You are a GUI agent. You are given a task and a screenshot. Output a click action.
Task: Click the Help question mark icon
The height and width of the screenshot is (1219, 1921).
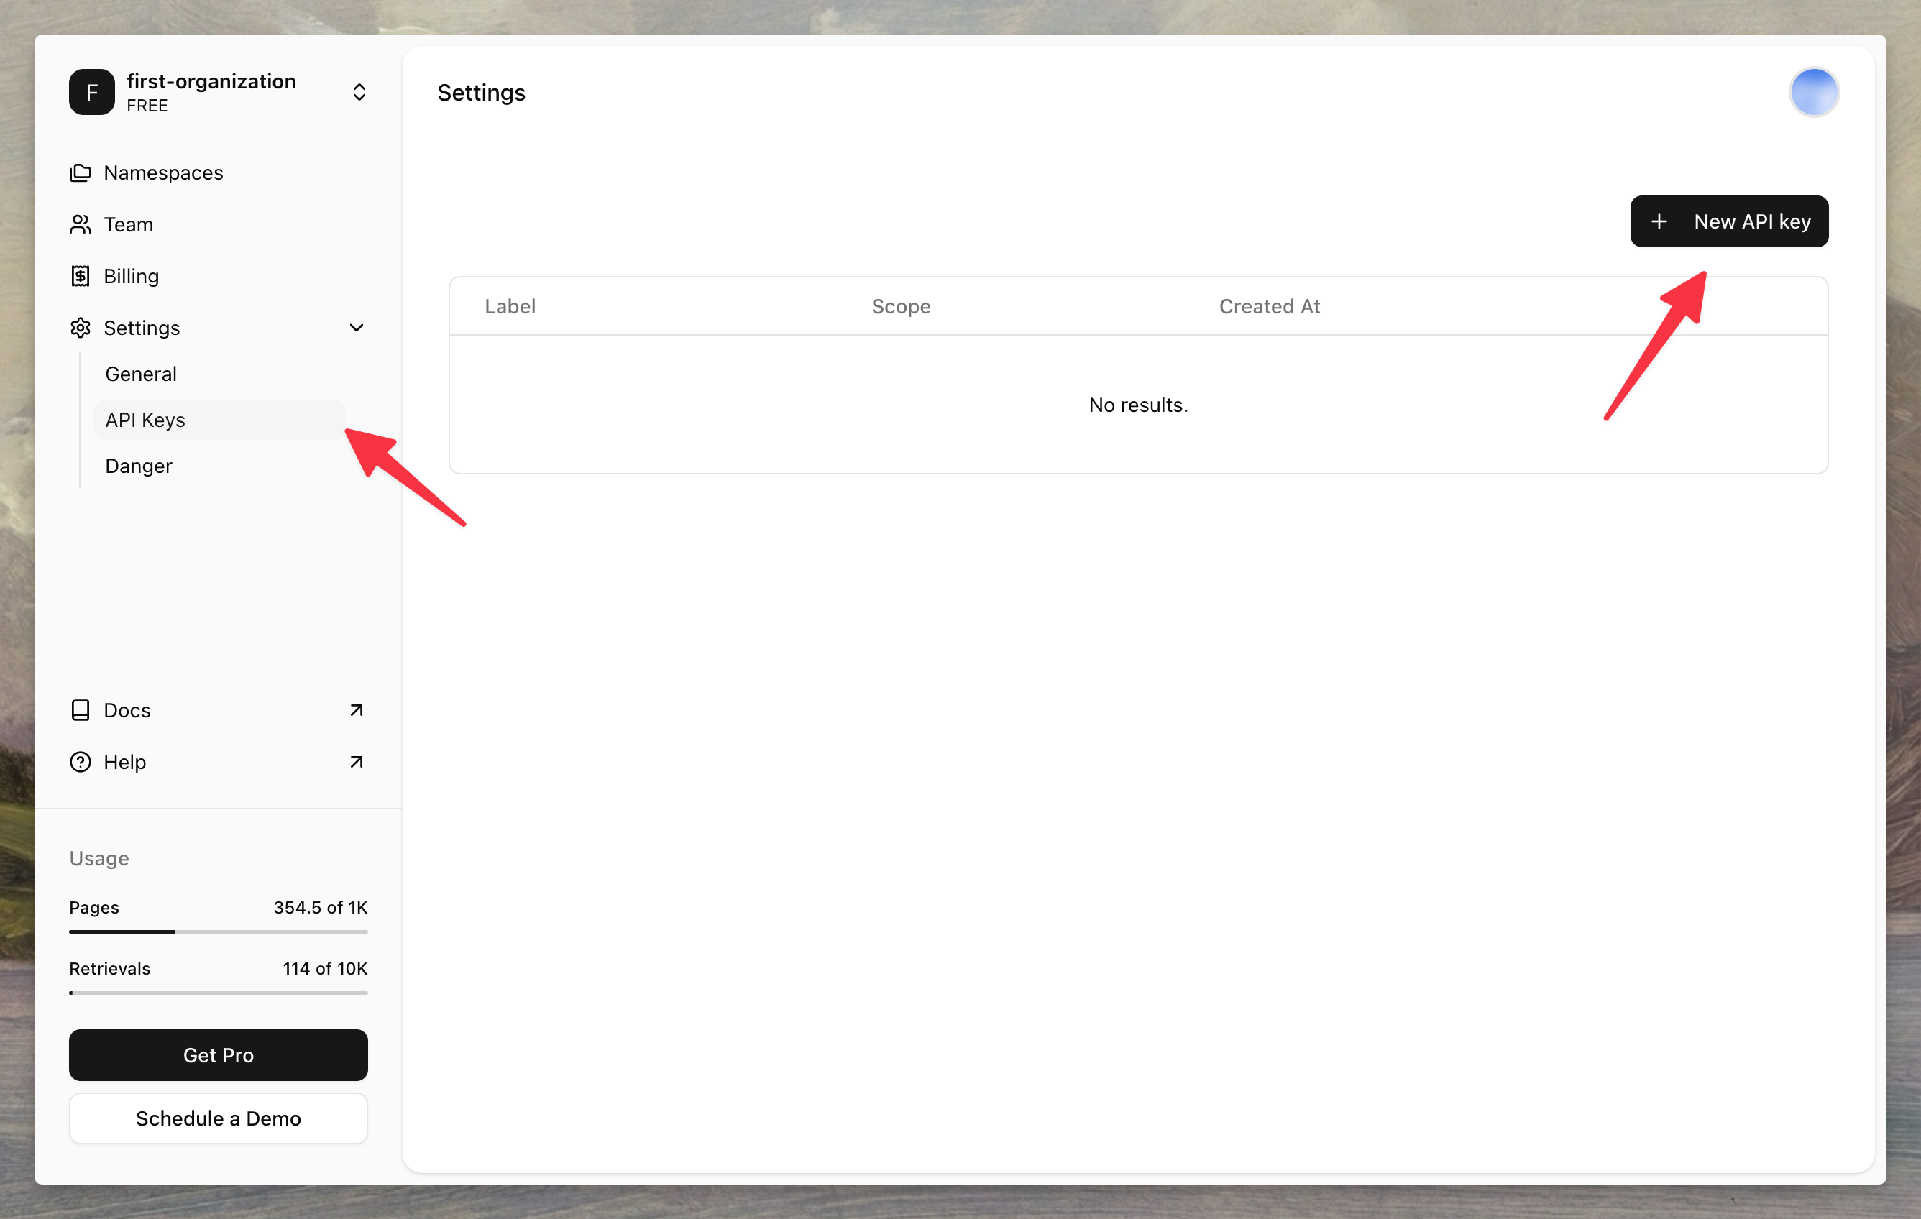click(81, 762)
